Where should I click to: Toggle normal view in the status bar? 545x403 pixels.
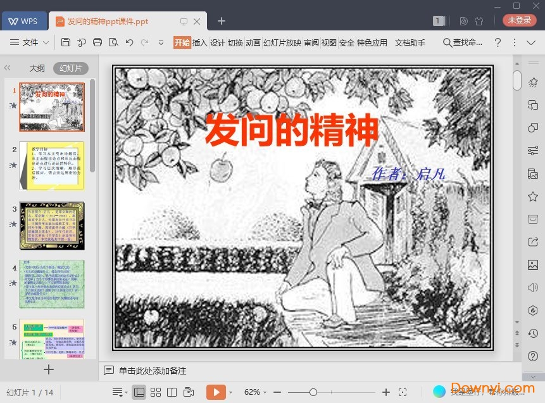tap(140, 392)
